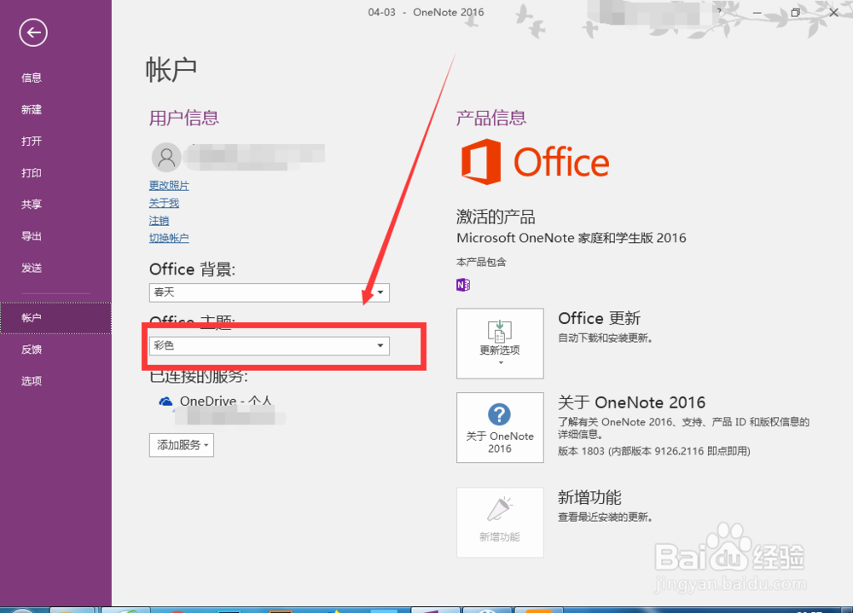Screen dimensions: 853x613
Task: Go back with the circled arrow icon
Action: point(33,32)
